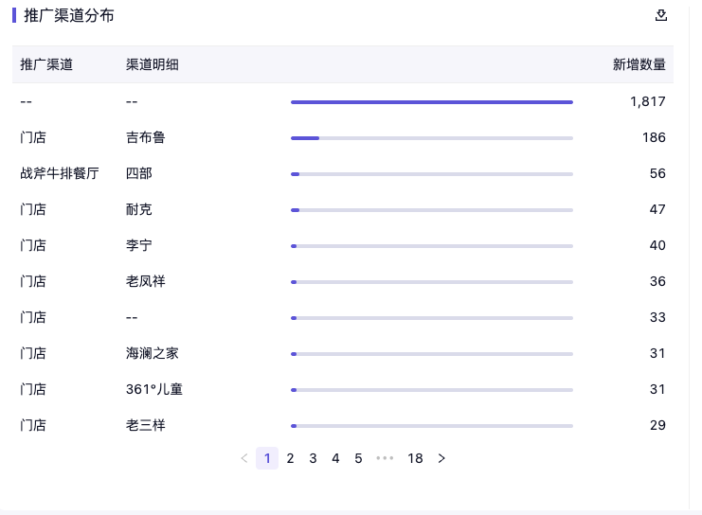The height and width of the screenshot is (515, 702).
Task: Click the full progress bar with 1,817
Action: (431, 102)
